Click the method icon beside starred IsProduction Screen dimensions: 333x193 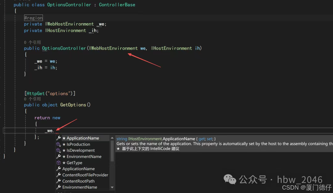pos(58,144)
